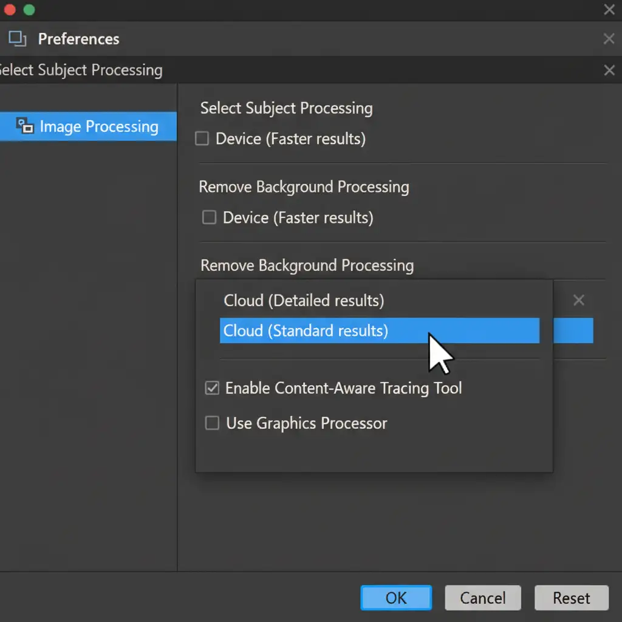This screenshot has width=622, height=622.
Task: Click the Image Processing sidebar icon
Action: point(25,126)
